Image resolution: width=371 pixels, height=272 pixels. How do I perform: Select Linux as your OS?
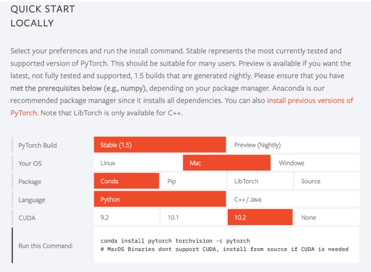[138, 163]
